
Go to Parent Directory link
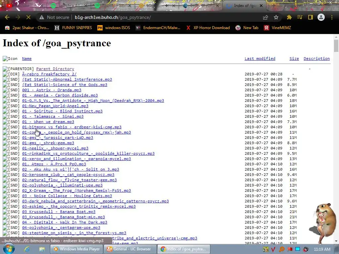55,69
